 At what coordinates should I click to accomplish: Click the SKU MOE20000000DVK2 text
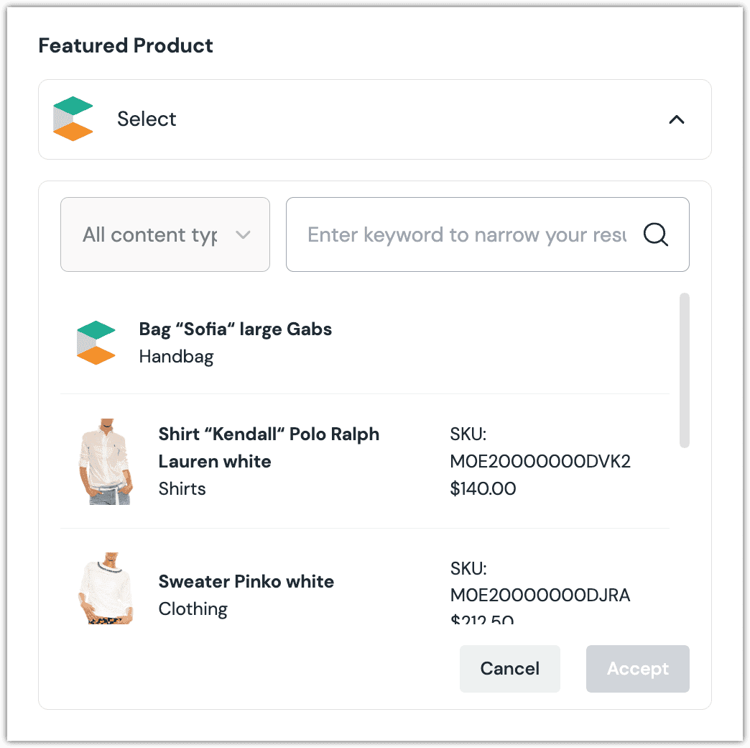coord(540,461)
